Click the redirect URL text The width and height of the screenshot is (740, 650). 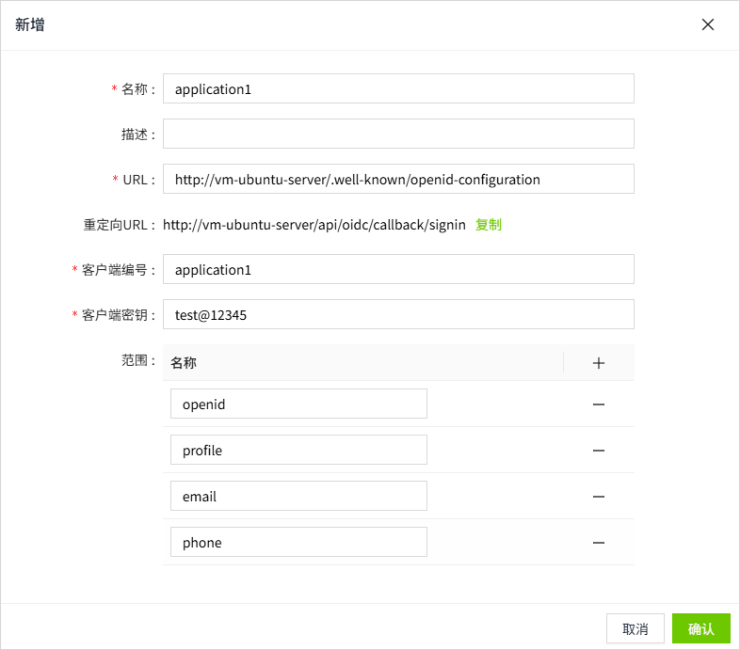(x=314, y=225)
